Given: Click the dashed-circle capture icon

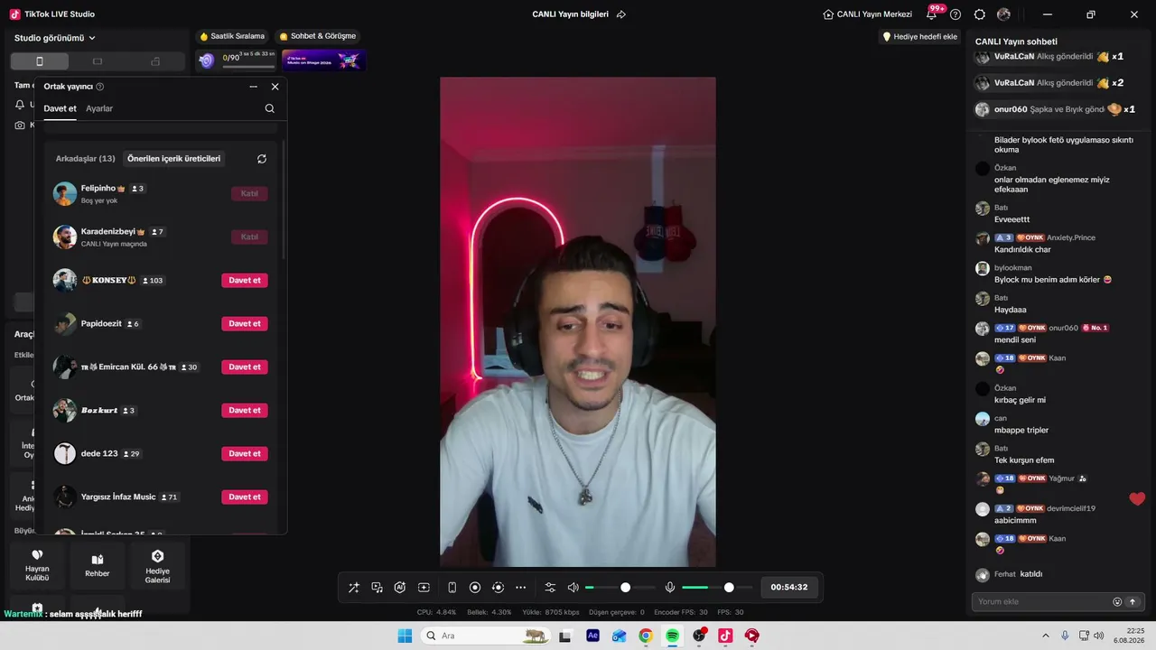Looking at the screenshot, I should point(498,588).
